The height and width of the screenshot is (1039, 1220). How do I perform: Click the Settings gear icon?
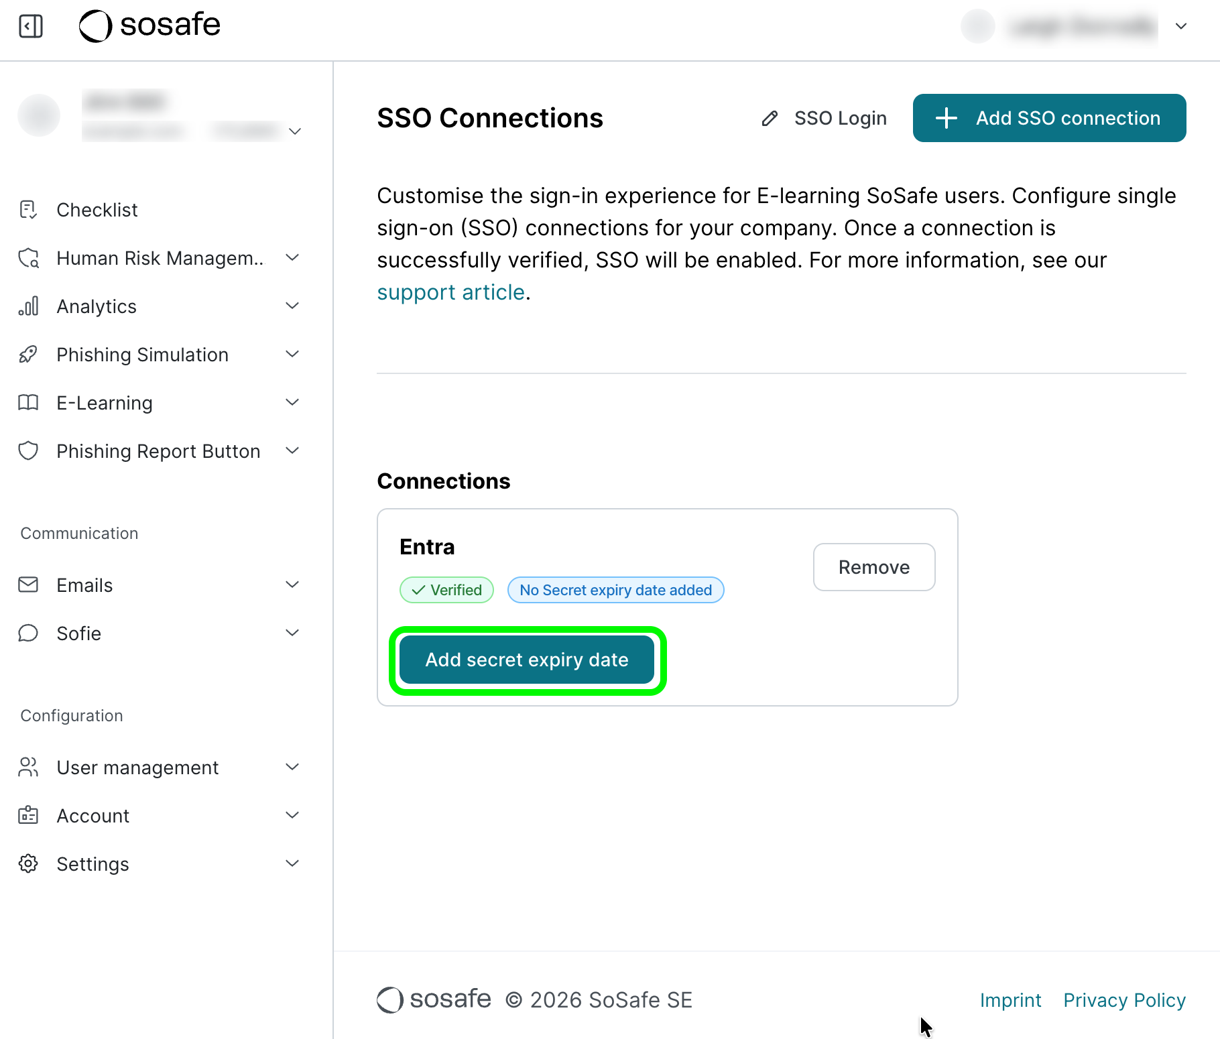pyautogui.click(x=28, y=864)
